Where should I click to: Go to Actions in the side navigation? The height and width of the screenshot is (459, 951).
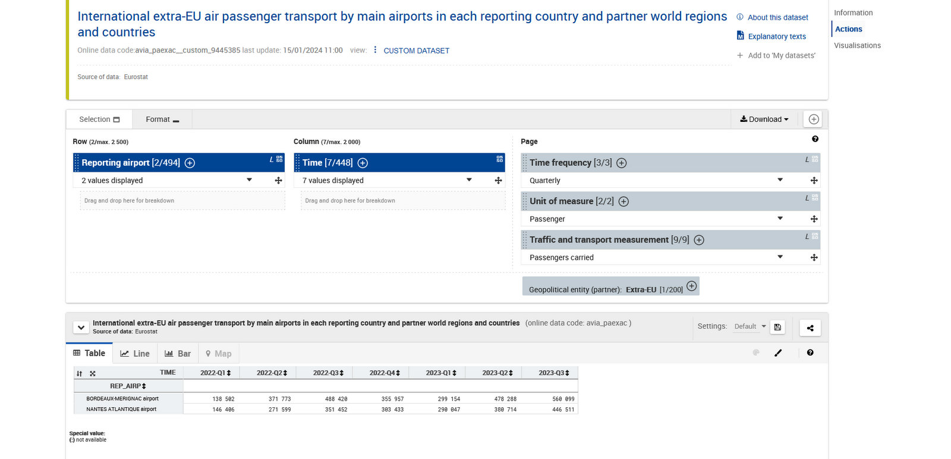click(849, 29)
